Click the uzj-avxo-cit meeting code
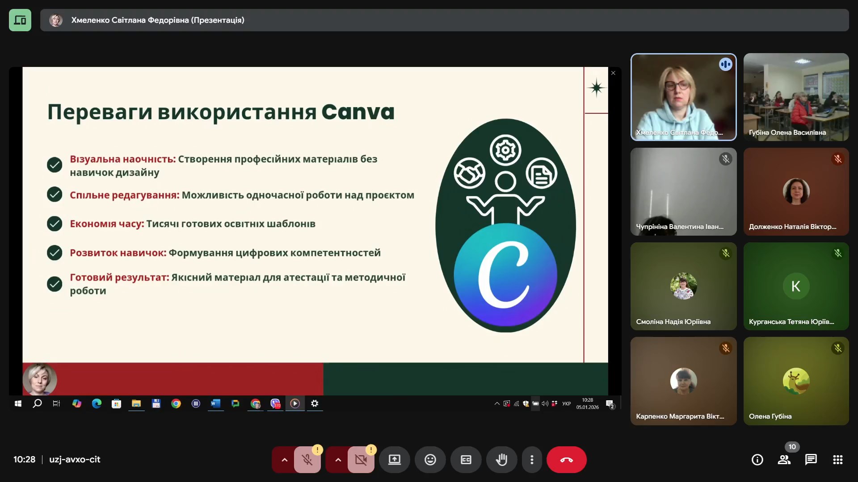858x482 pixels. click(x=75, y=459)
